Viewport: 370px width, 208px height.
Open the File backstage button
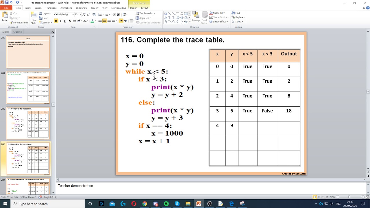(6, 8)
